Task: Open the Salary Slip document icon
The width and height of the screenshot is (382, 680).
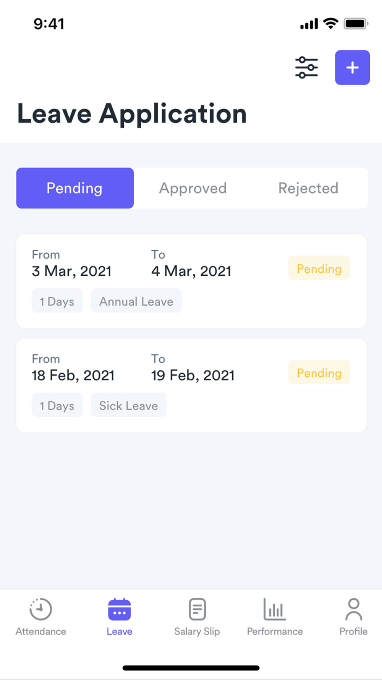Action: click(197, 609)
